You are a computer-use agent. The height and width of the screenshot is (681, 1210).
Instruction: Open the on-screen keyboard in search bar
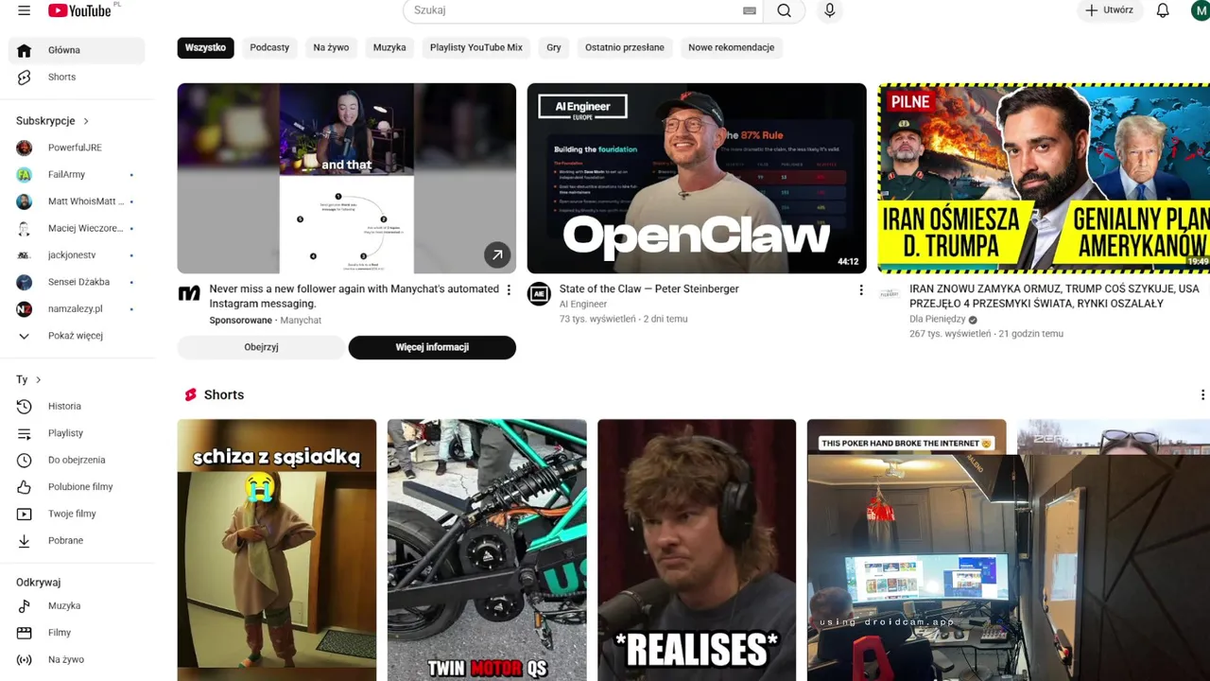pos(750,10)
